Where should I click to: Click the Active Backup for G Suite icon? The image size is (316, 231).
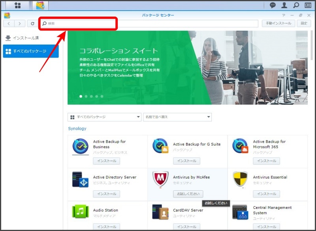click(160, 146)
